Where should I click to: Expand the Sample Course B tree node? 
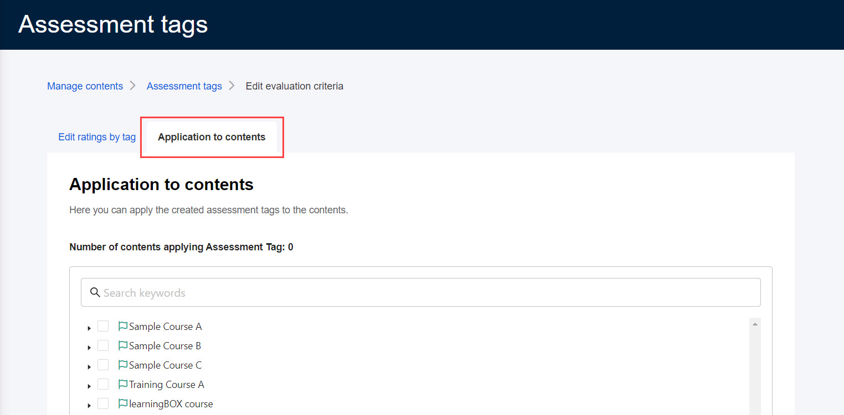pyautogui.click(x=89, y=348)
